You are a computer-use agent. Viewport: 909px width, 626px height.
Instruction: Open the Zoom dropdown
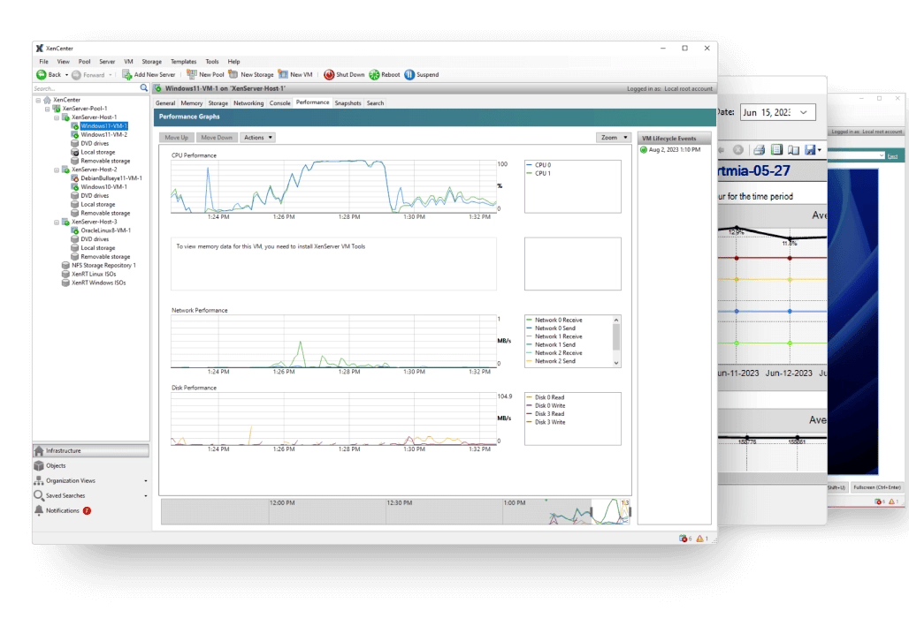coord(614,137)
